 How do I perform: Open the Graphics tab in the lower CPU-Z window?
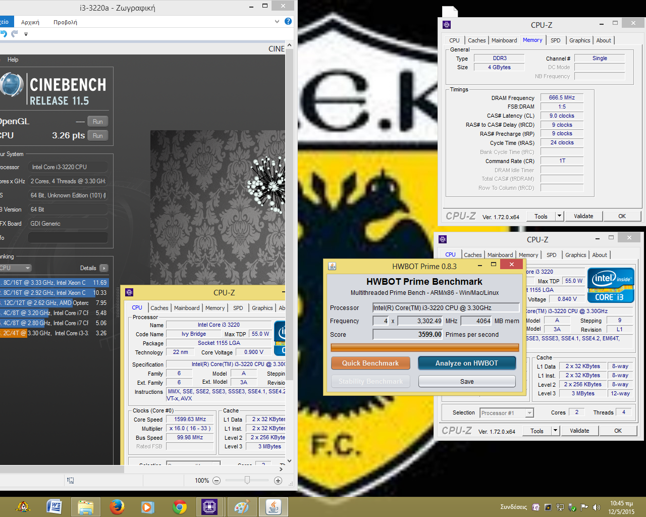(x=575, y=255)
